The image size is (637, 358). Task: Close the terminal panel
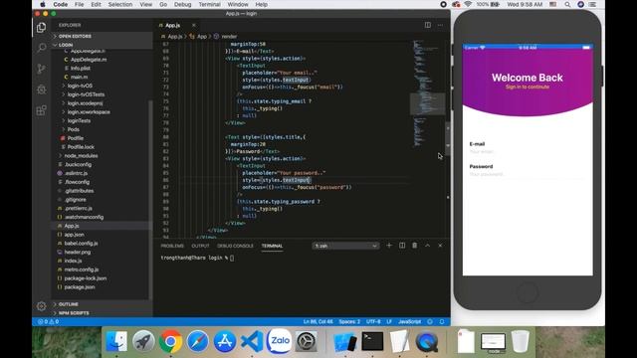[x=440, y=246]
